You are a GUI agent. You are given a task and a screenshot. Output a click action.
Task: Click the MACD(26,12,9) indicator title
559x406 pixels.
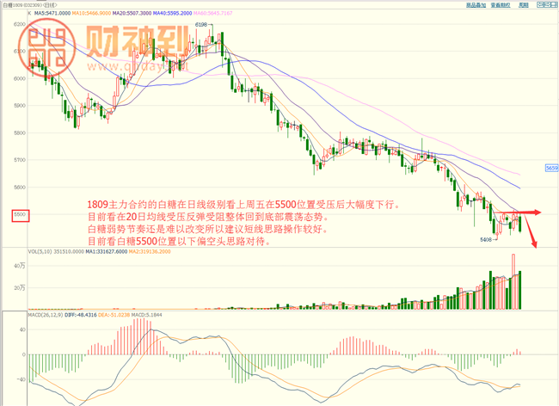[46, 315]
